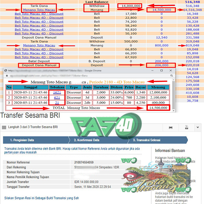Open Menang Toto Macau link with 800,000 win

tap(39, 46)
